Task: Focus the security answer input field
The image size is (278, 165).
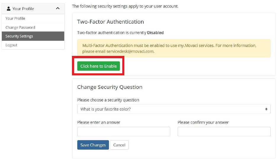Action: pyautogui.click(x=123, y=132)
